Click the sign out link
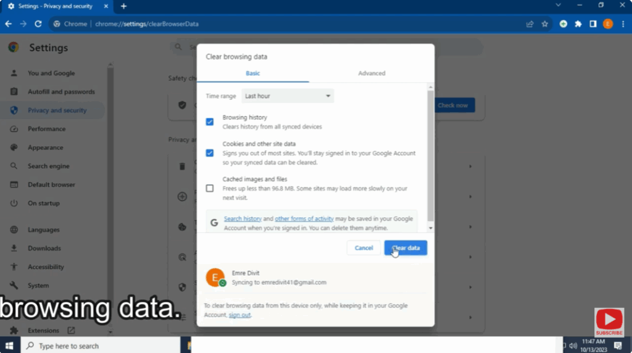Viewport: 632px width, 353px height. pos(239,315)
